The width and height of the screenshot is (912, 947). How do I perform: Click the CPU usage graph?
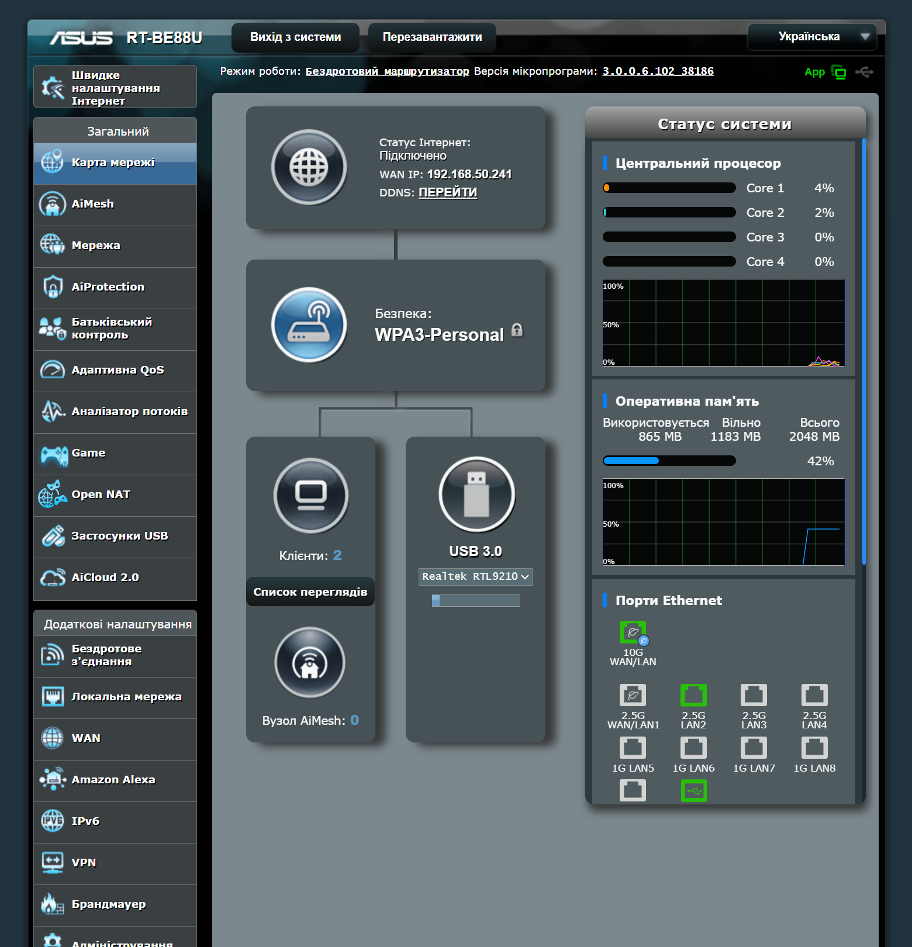pos(724,323)
